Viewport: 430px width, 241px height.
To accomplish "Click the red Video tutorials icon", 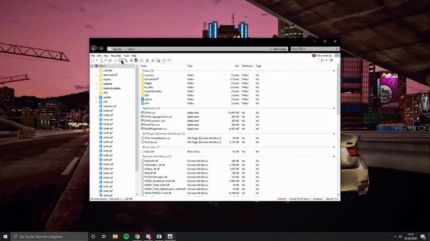I will point(314,56).
